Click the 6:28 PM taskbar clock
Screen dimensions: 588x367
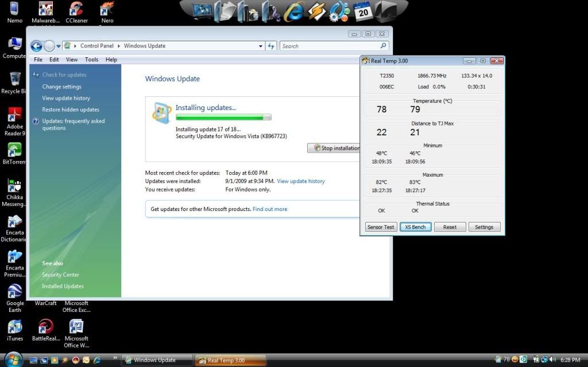(570, 360)
